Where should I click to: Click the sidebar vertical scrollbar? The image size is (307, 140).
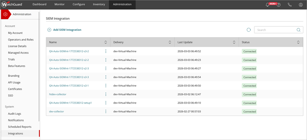coord(39,66)
